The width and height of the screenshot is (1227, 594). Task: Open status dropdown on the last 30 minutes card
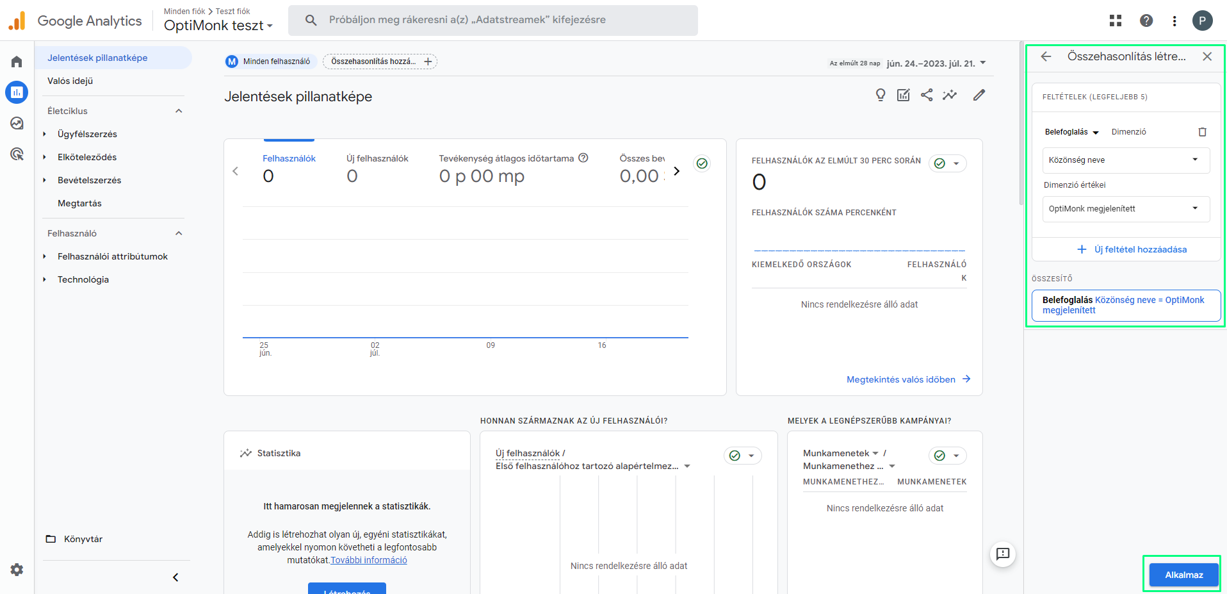[x=948, y=163]
